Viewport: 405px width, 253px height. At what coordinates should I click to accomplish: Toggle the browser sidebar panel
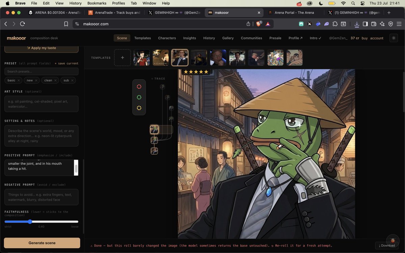pyautogui.click(x=365, y=24)
